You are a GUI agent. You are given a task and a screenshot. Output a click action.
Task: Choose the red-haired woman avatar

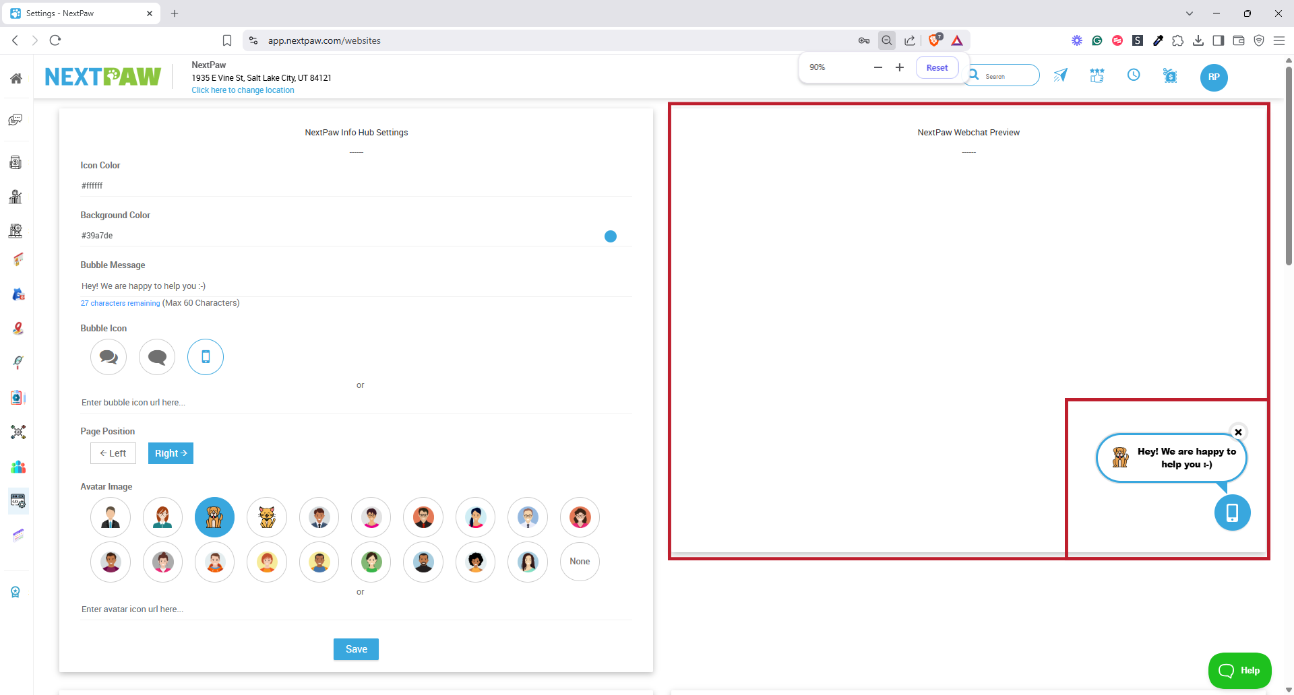(x=162, y=517)
